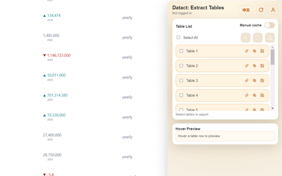Check the Select All checkbox
Image resolution: width=282 pixels, height=176 pixels.
pos(178,37)
